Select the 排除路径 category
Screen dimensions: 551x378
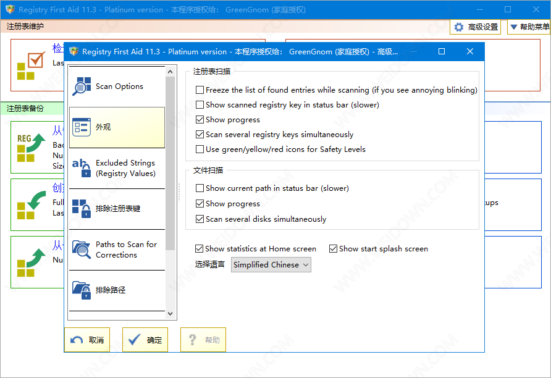[x=117, y=290]
